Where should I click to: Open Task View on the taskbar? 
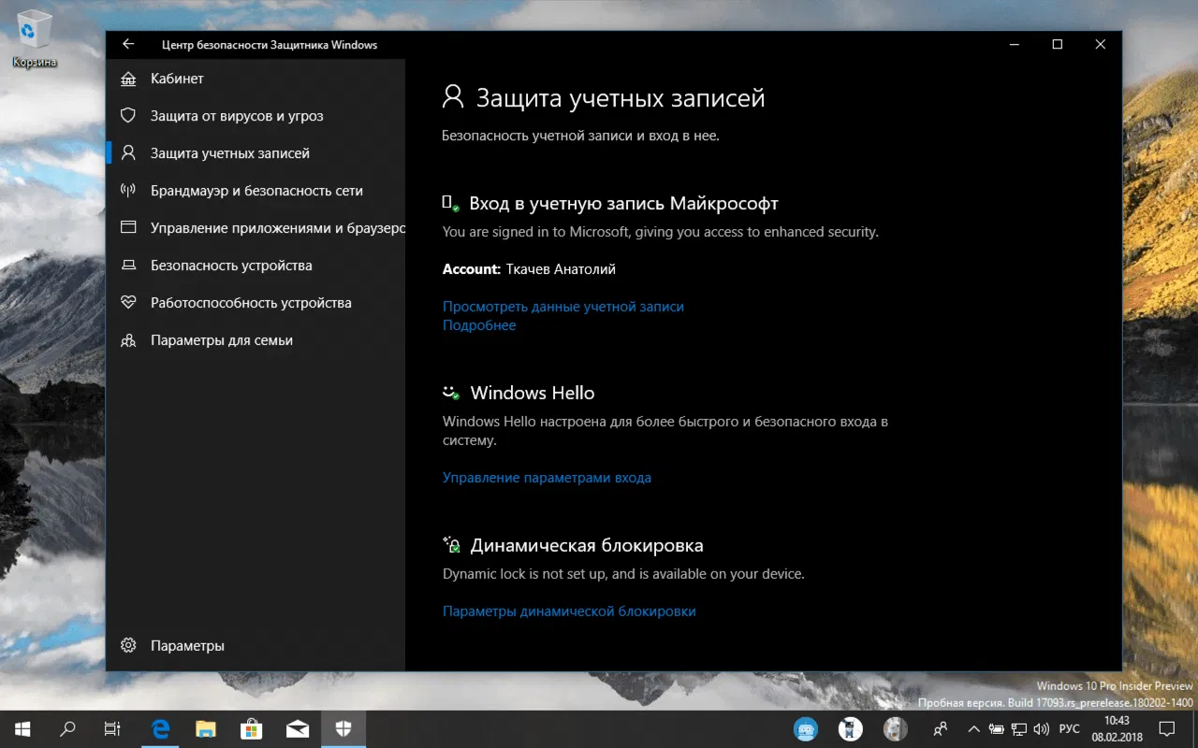click(112, 728)
